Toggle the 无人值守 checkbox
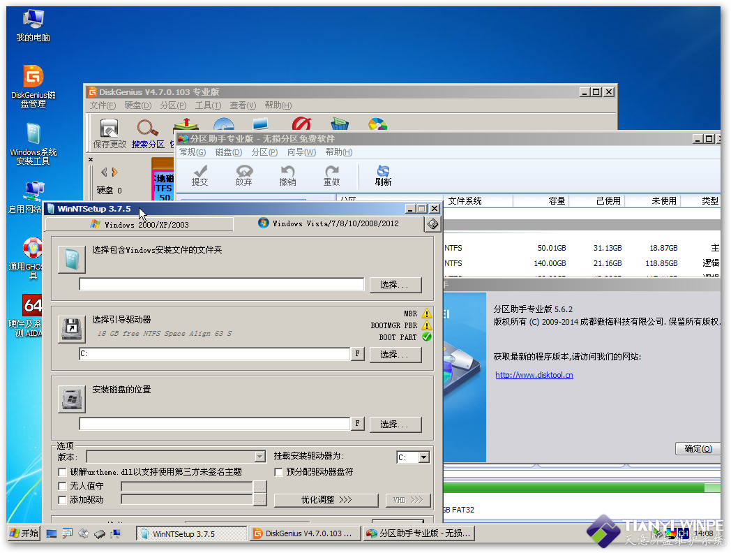This screenshot has width=731, height=553. point(63,486)
